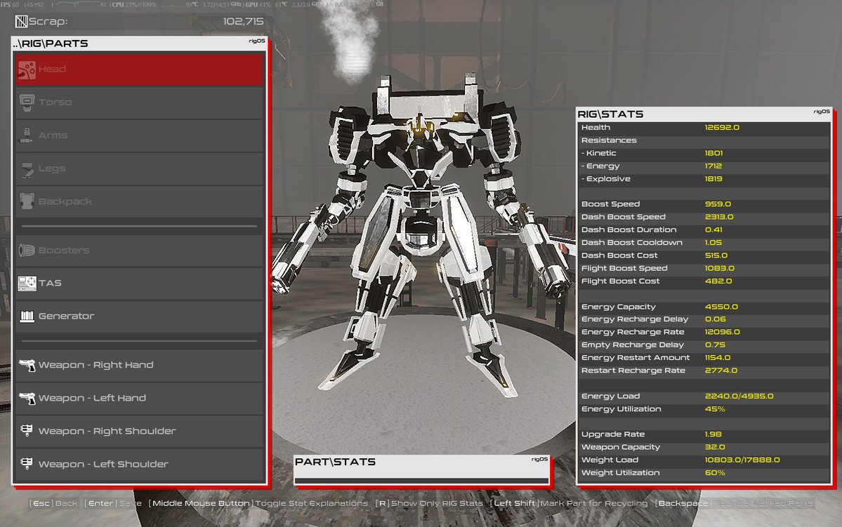
Task: Click the Upgrade Rate value 1.98
Action: click(713, 434)
